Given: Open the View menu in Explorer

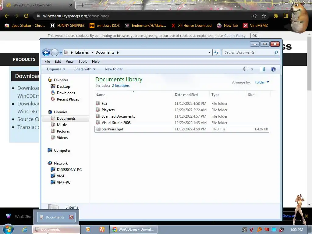Looking at the screenshot, I should coord(70,62).
